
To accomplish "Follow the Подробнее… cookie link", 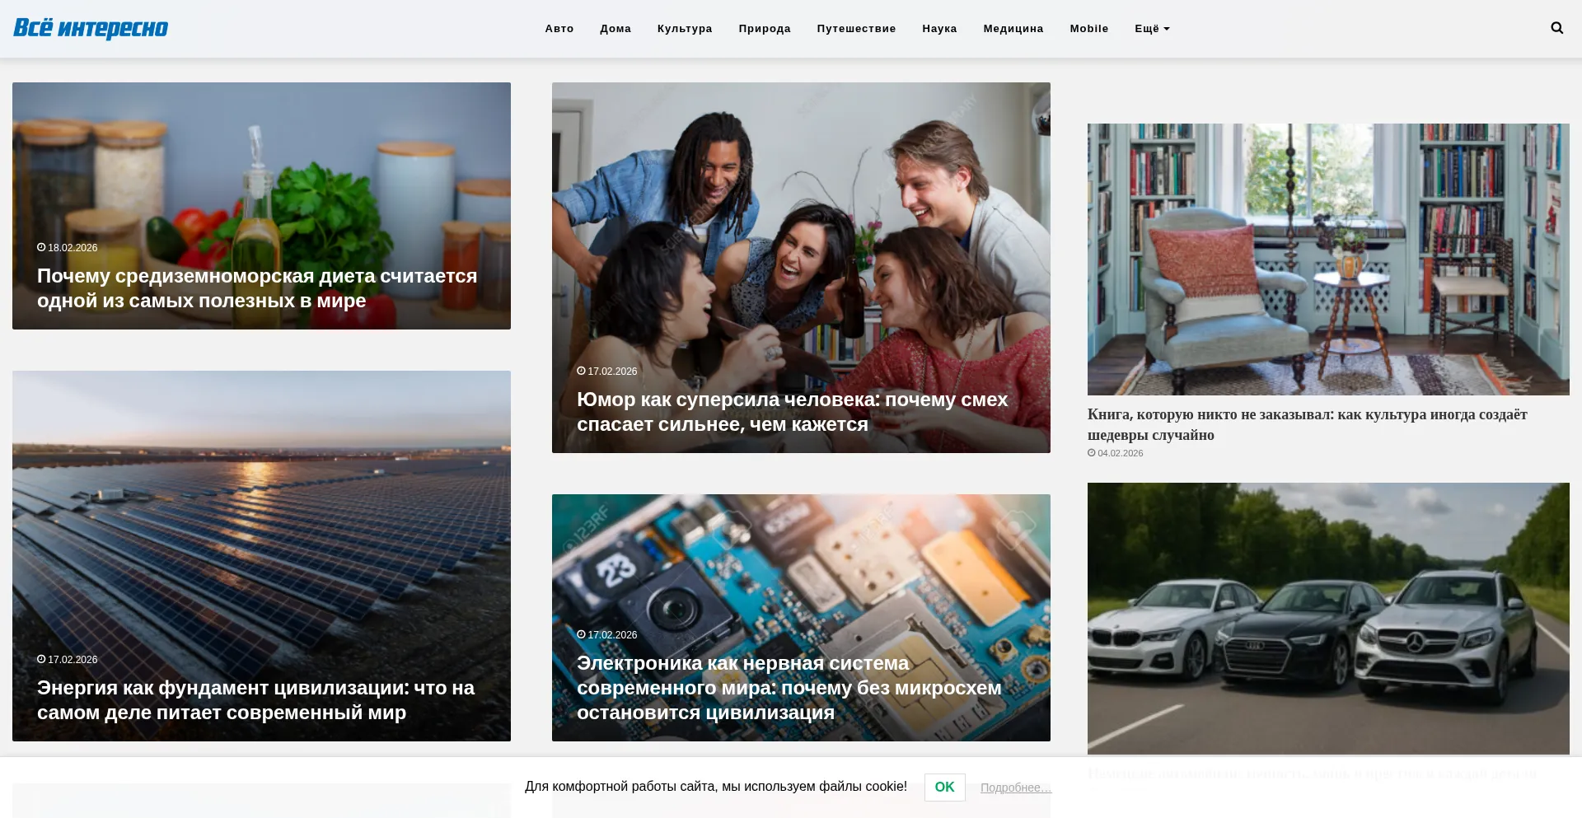I will point(1016,788).
